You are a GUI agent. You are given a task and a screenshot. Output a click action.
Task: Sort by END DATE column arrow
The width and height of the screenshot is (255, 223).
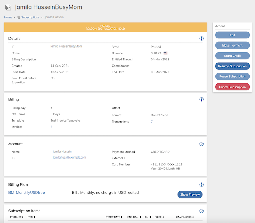click(x=140, y=217)
